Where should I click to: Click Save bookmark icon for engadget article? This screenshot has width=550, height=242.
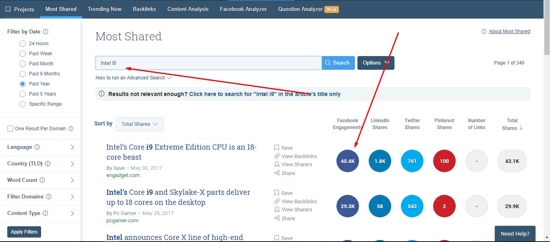tap(277, 148)
